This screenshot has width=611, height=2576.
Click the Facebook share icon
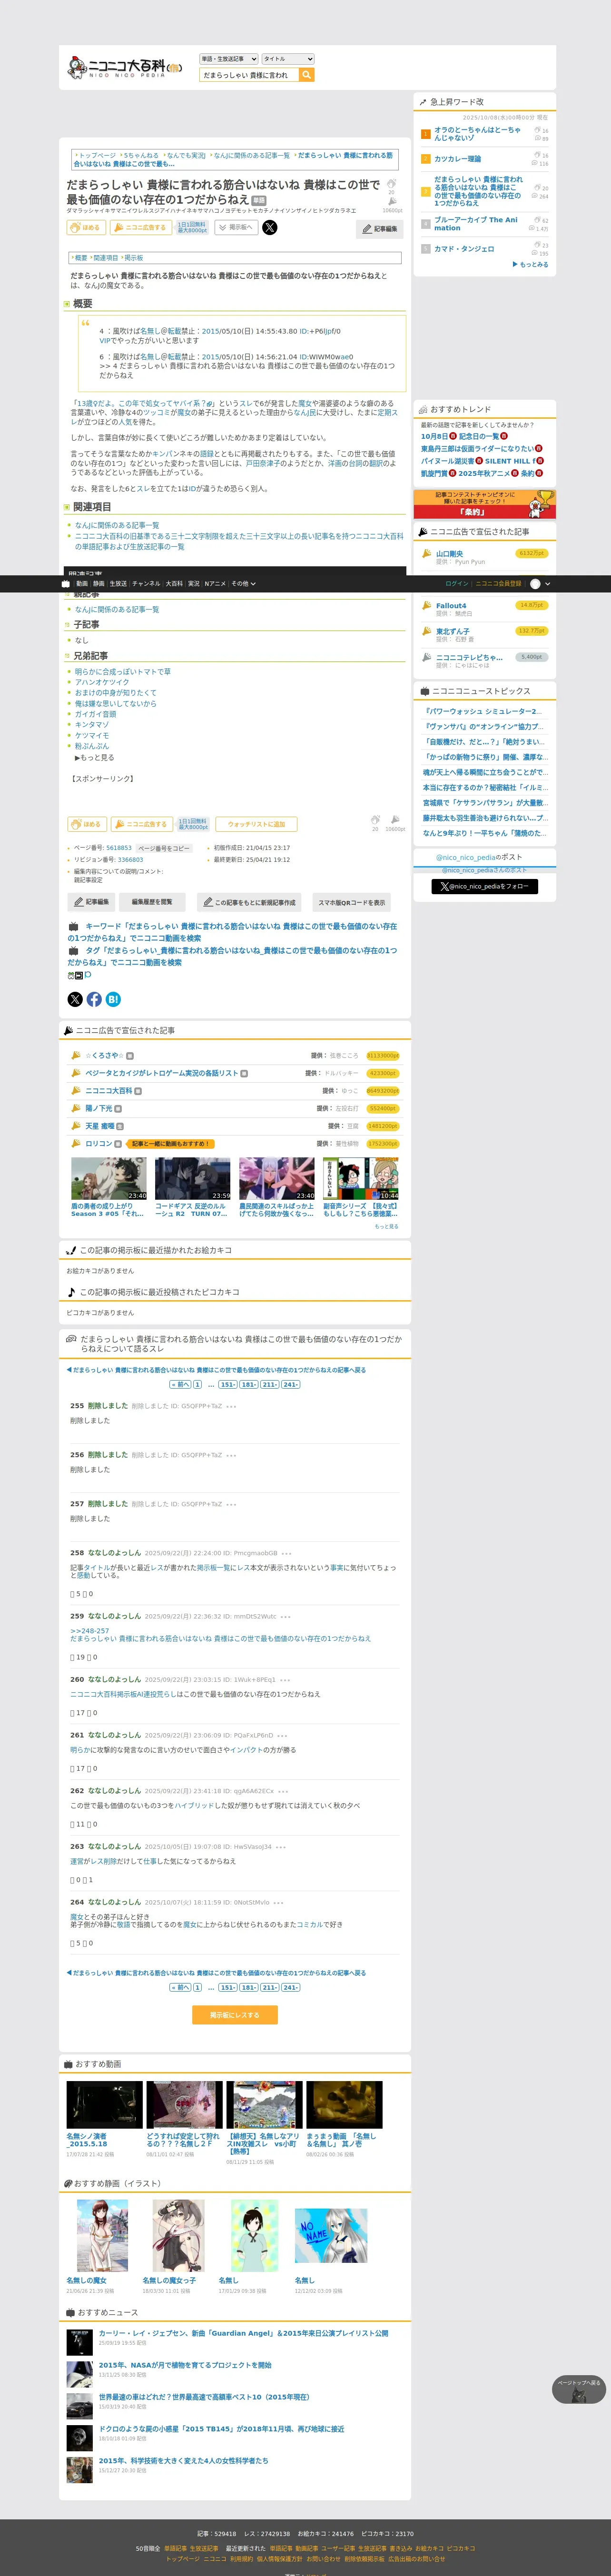[x=94, y=999]
